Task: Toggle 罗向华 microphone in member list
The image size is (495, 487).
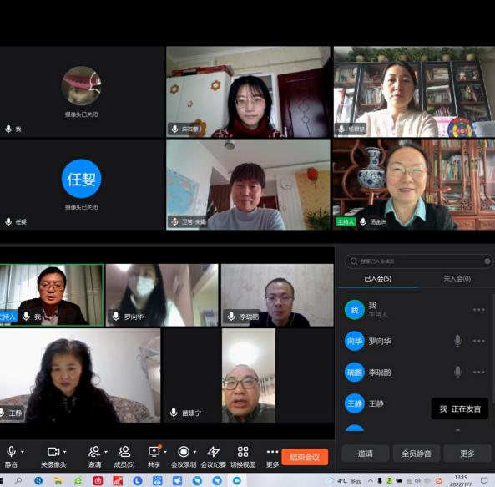Action: 457,341
